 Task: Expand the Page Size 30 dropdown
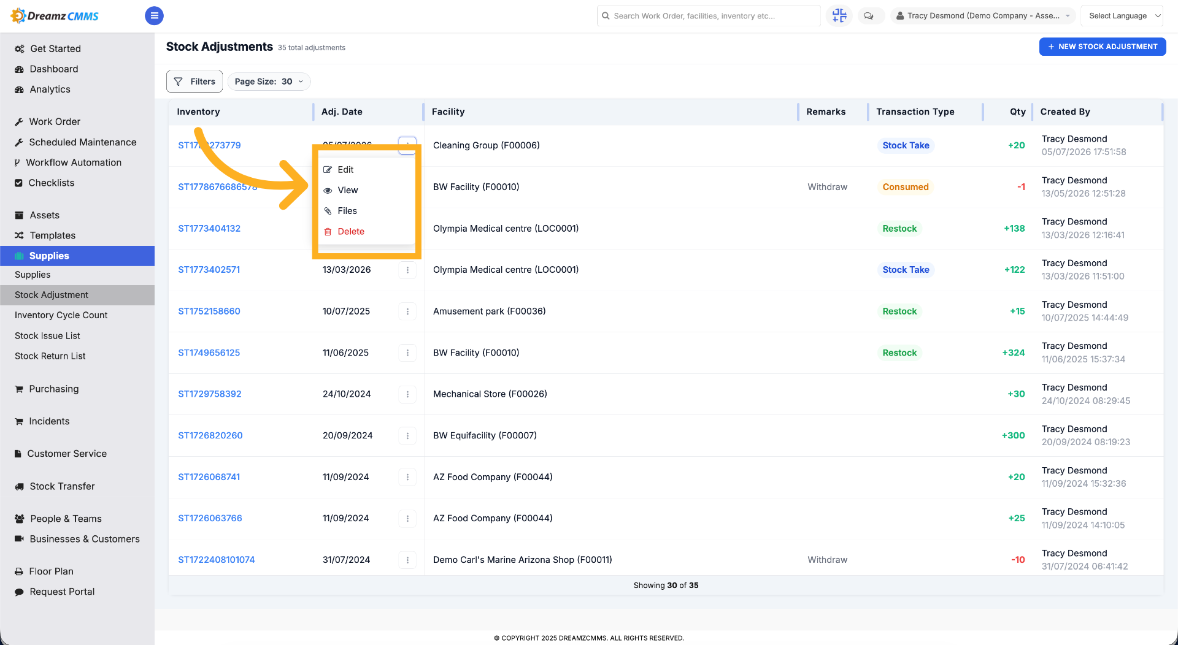pyautogui.click(x=269, y=82)
